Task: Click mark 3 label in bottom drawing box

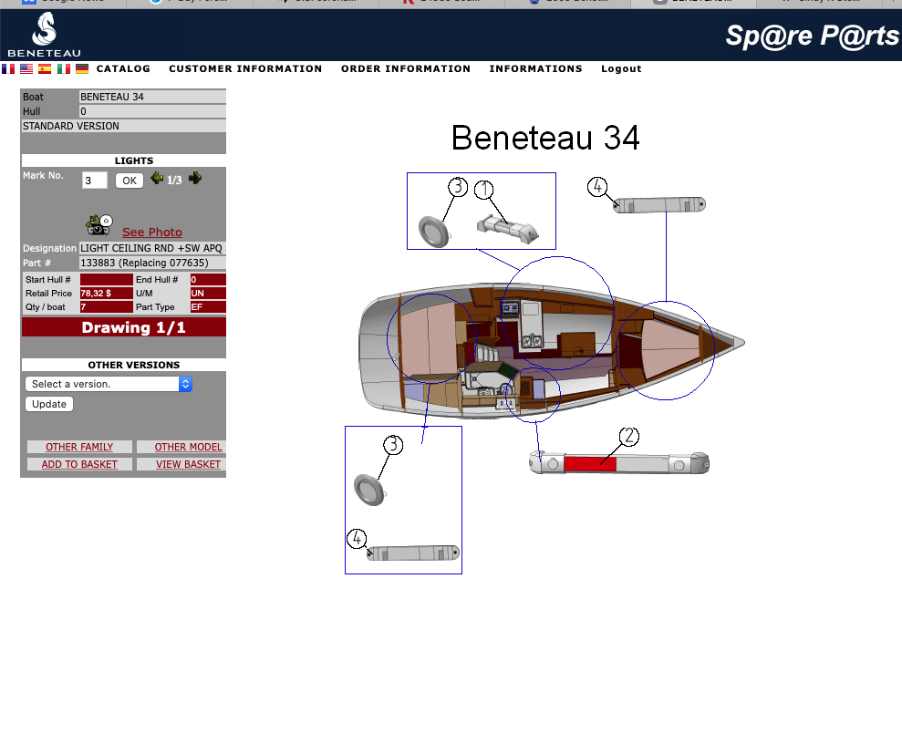Action: pyautogui.click(x=393, y=445)
